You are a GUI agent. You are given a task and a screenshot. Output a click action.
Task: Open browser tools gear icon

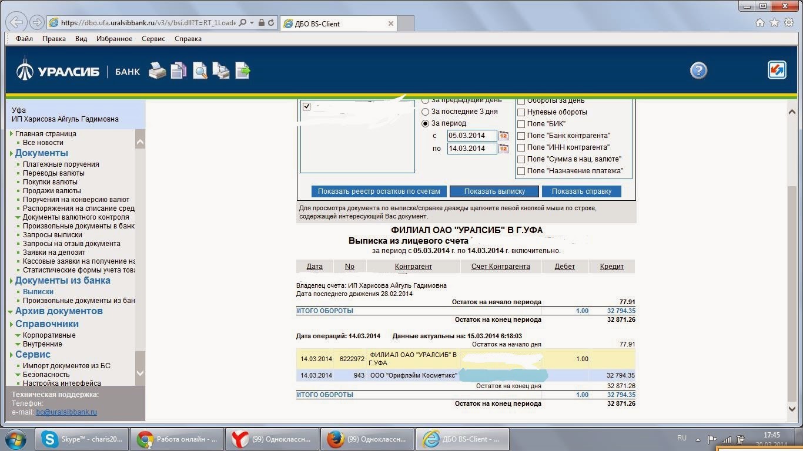pos(788,22)
